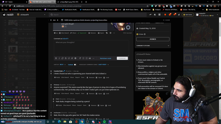Downvote the post in the title bar
The image size is (221, 124).
[58, 20]
